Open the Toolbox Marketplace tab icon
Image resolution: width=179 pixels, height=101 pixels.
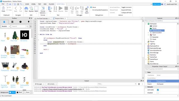tap(4, 22)
